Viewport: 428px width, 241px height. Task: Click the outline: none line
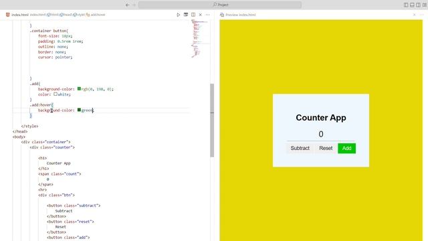(53, 47)
